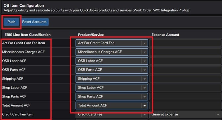222x120 pixels.
Task: Click the 'Shop Parts ACF' classification label
Action: [14, 96]
